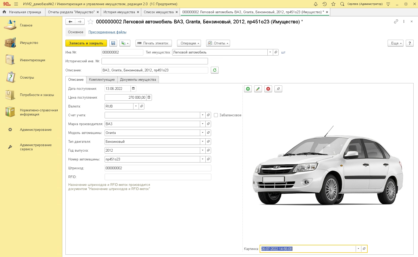
Task: Open Нормативно-справочная информация section
Action: tap(31, 112)
